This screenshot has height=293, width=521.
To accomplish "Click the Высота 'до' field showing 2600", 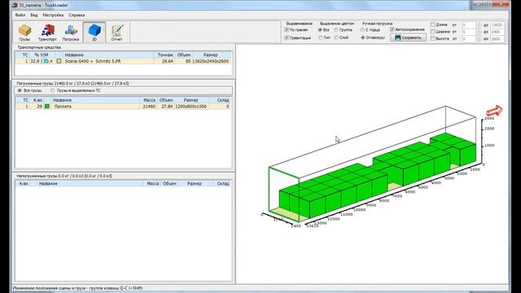I will 497,39.
